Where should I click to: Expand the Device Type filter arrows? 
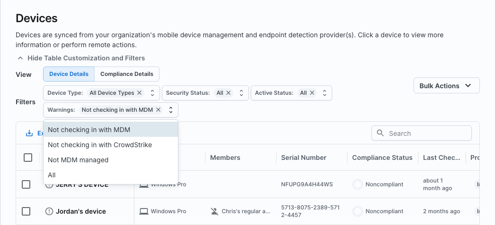pyautogui.click(x=152, y=93)
